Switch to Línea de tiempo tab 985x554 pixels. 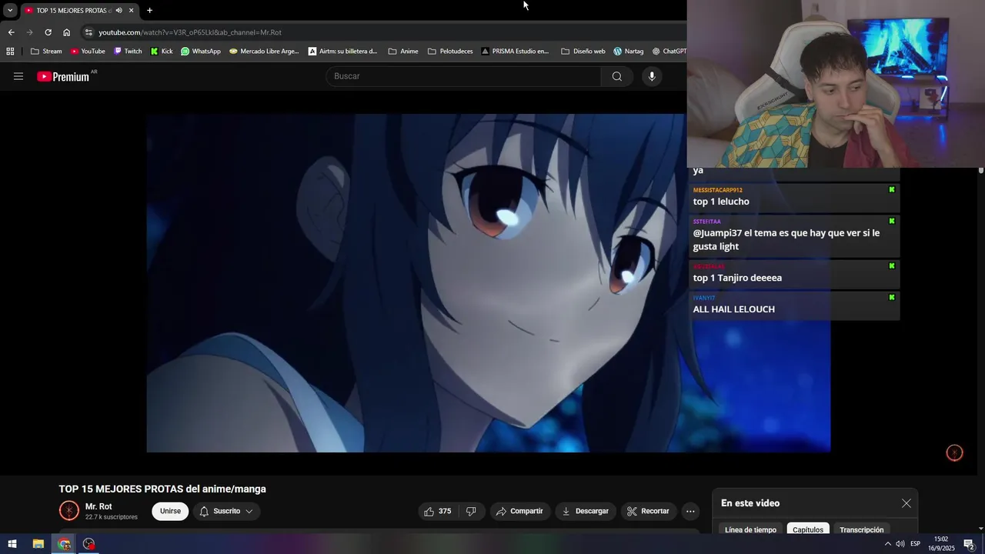coord(750,529)
